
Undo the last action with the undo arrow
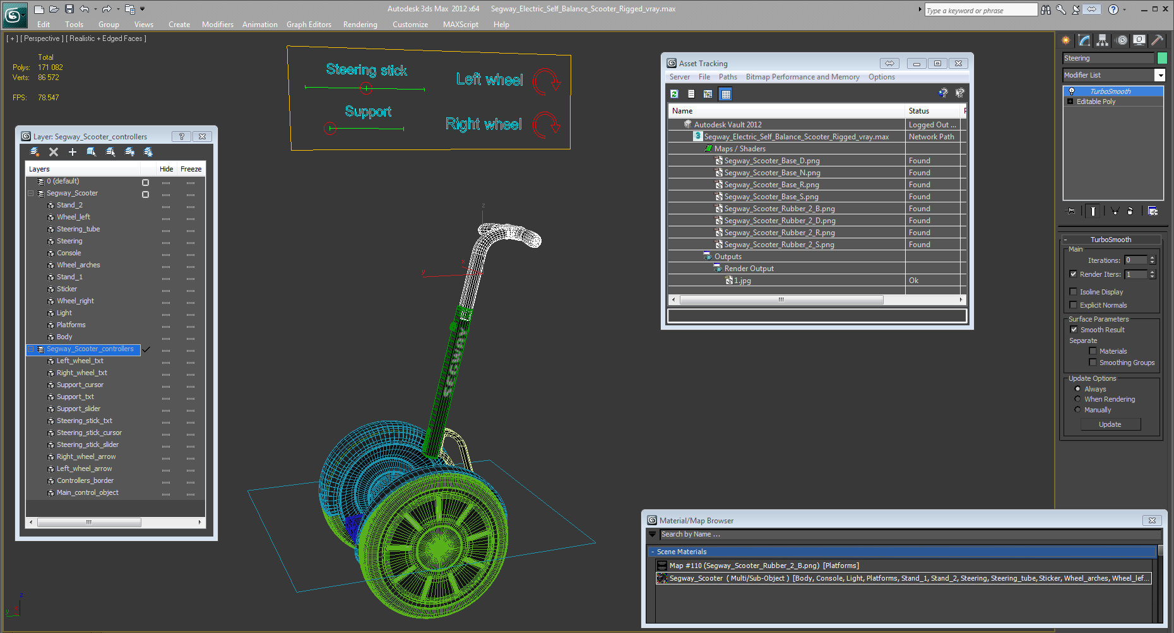(x=85, y=9)
